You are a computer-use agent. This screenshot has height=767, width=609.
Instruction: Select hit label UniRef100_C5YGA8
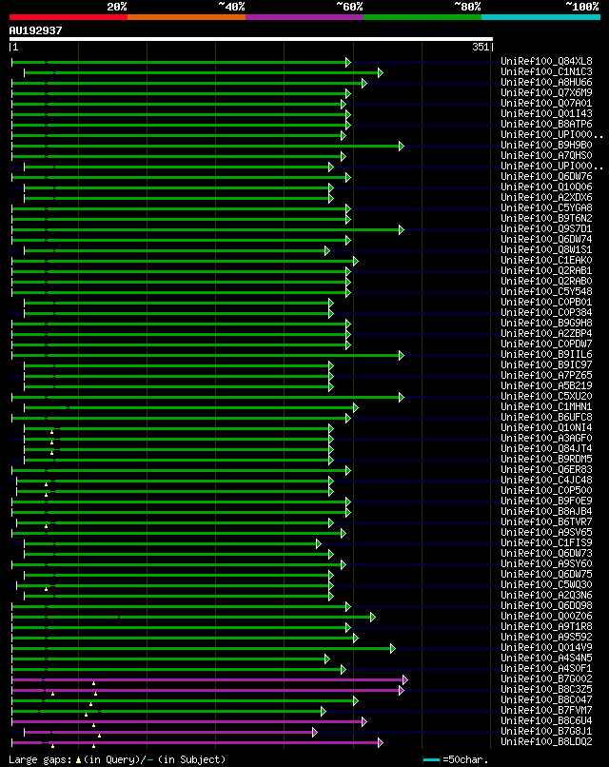click(x=546, y=207)
